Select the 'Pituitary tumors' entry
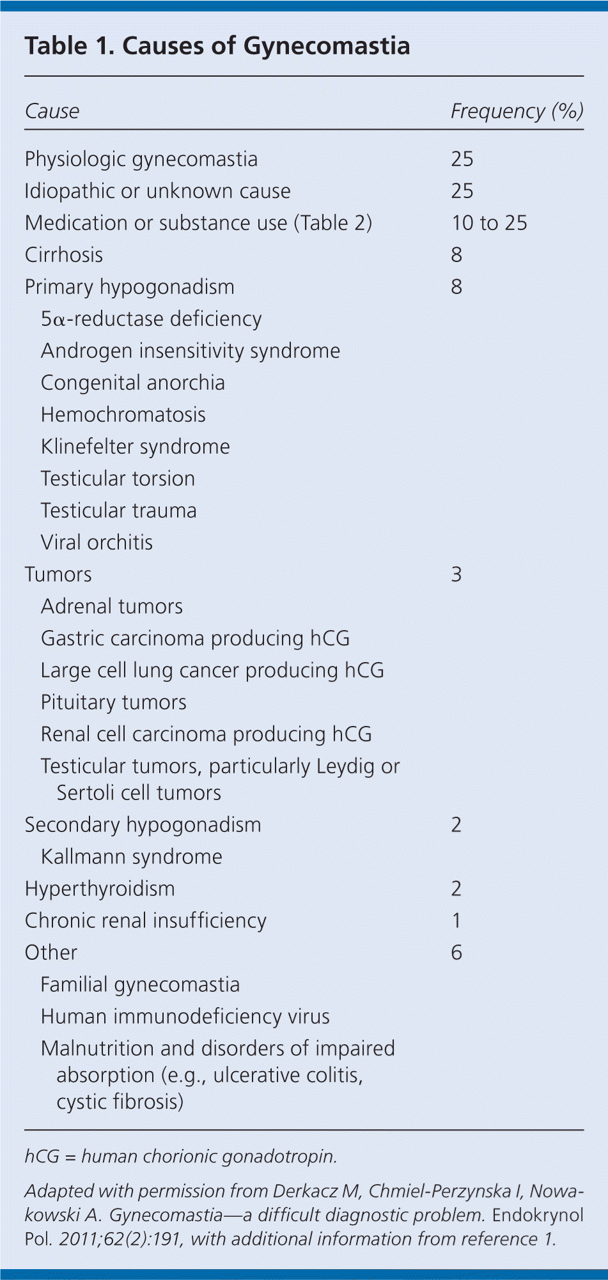The height and width of the screenshot is (1280, 608). 113,702
